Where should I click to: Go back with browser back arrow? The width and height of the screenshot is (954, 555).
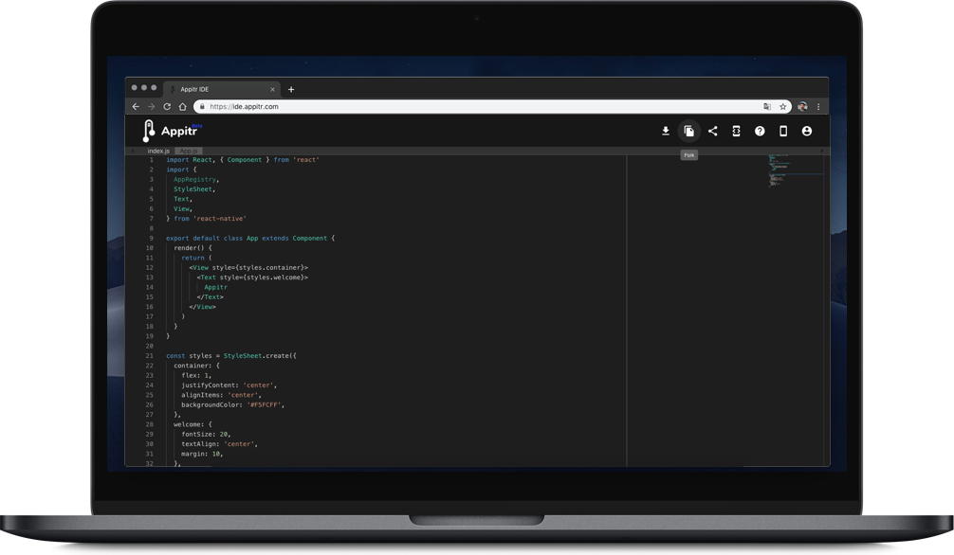click(x=136, y=106)
